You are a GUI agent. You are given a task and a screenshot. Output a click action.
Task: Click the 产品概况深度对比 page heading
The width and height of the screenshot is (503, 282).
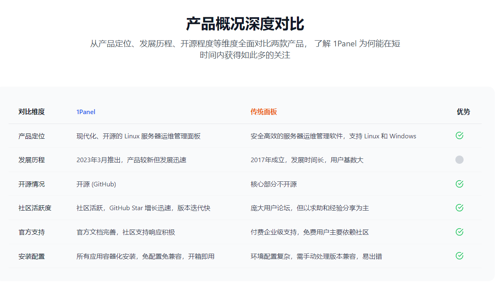pos(245,24)
